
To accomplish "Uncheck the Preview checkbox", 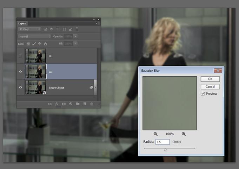I will [203, 94].
